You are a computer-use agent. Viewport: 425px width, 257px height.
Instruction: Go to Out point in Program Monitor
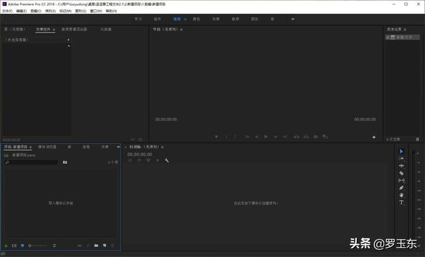[285, 137]
